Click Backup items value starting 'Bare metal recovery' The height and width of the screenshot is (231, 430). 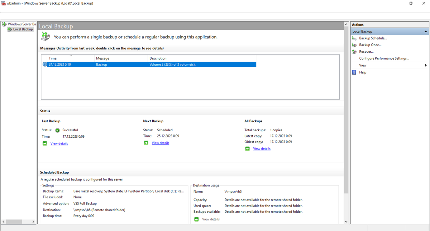[x=129, y=191]
